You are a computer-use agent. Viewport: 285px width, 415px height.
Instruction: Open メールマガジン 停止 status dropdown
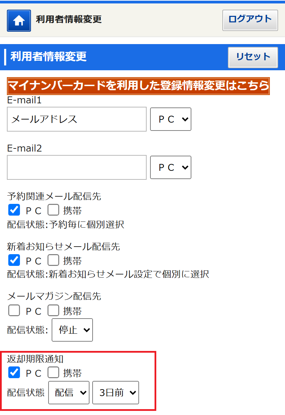pyautogui.click(x=72, y=330)
